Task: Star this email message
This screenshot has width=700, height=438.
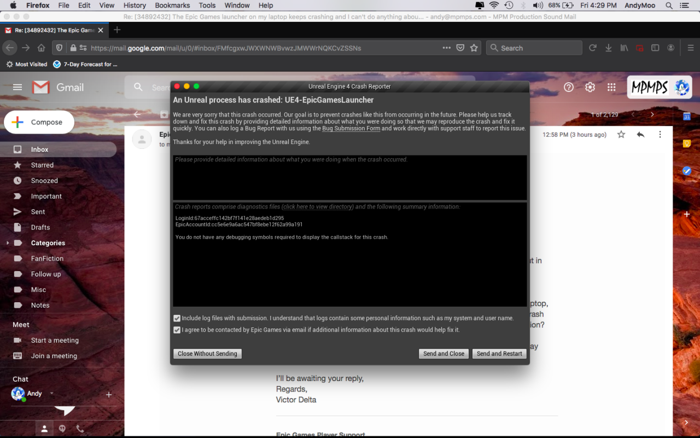Action: pyautogui.click(x=621, y=134)
